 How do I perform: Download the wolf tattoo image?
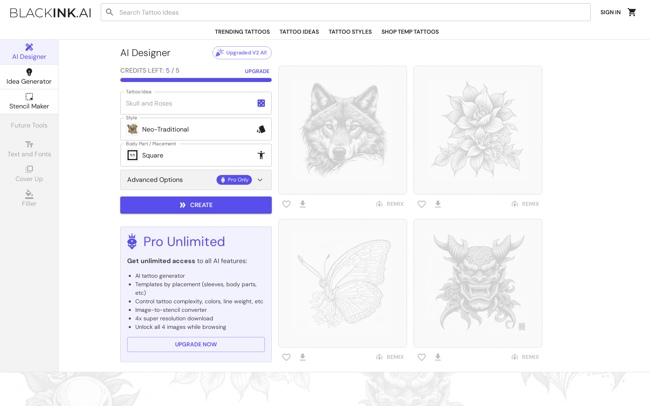tap(303, 204)
